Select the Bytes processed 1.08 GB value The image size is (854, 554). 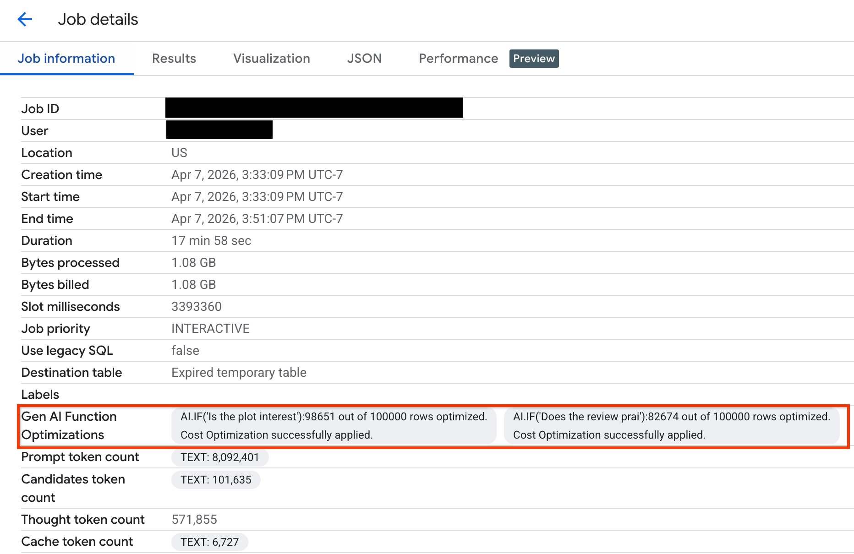pyautogui.click(x=193, y=262)
